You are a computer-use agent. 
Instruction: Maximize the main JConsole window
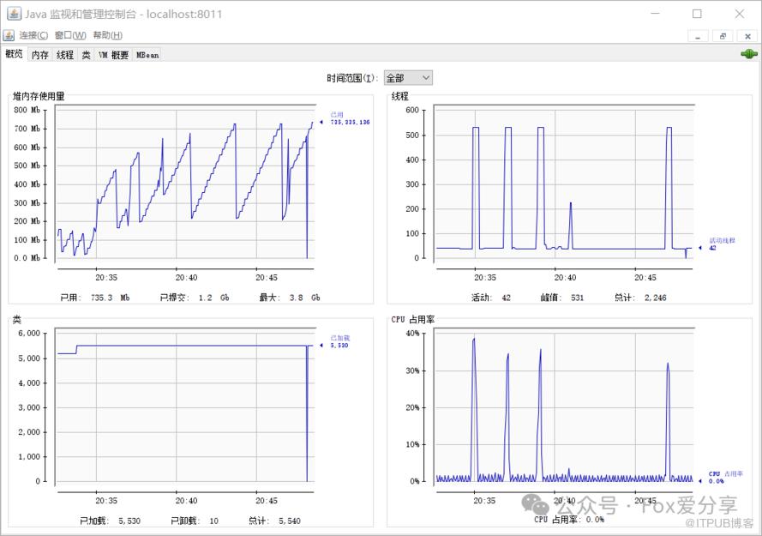697,14
